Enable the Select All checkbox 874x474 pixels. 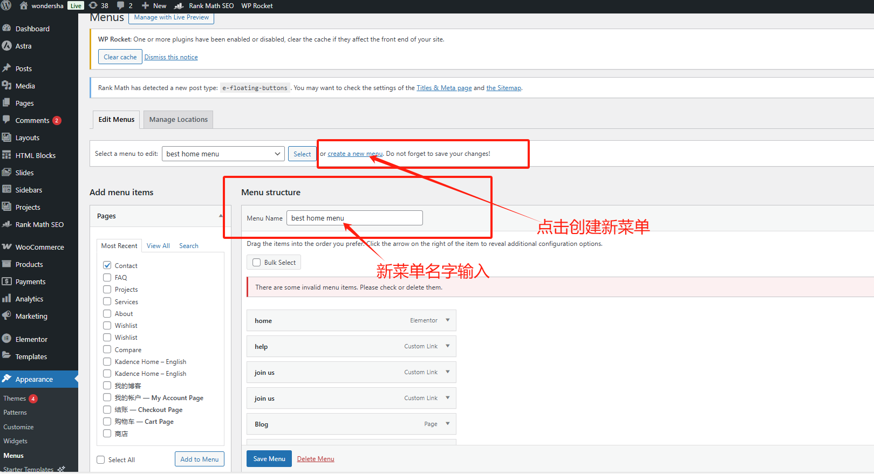click(x=101, y=459)
